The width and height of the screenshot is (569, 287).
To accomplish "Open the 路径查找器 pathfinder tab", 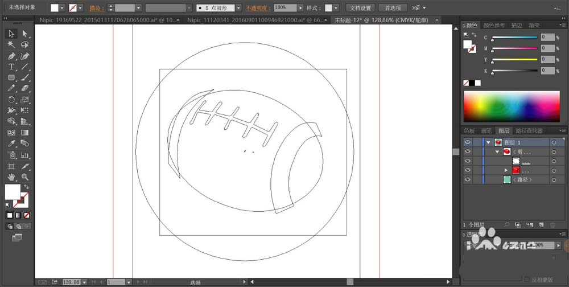I will (x=529, y=131).
